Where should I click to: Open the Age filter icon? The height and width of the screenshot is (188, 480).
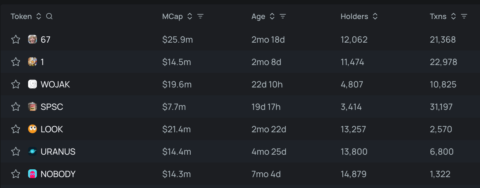pos(283,16)
